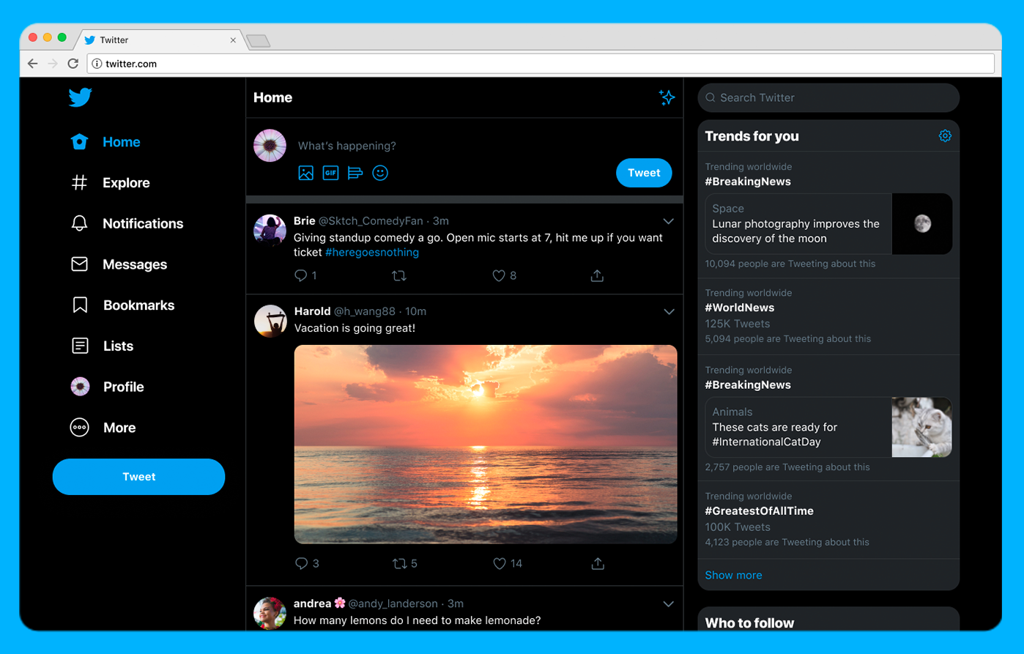Screen dimensions: 1024x654
Task: Open the #WorldNews trend
Action: pos(739,308)
